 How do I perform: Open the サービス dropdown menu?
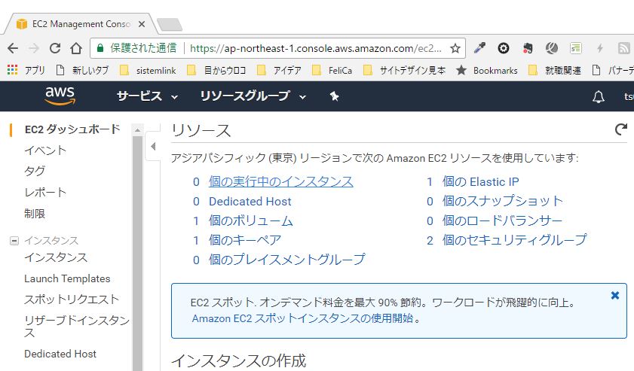pyautogui.click(x=147, y=96)
